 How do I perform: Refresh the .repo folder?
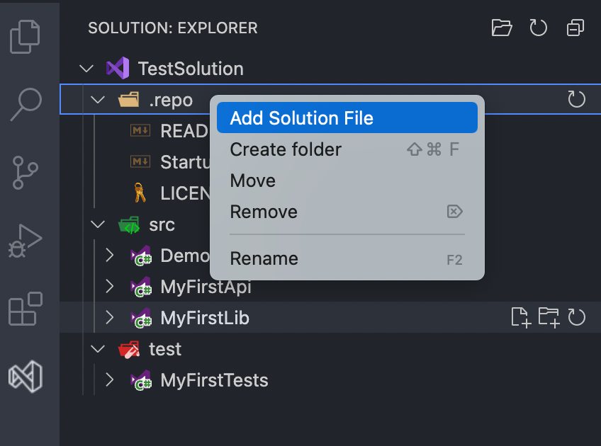click(576, 99)
